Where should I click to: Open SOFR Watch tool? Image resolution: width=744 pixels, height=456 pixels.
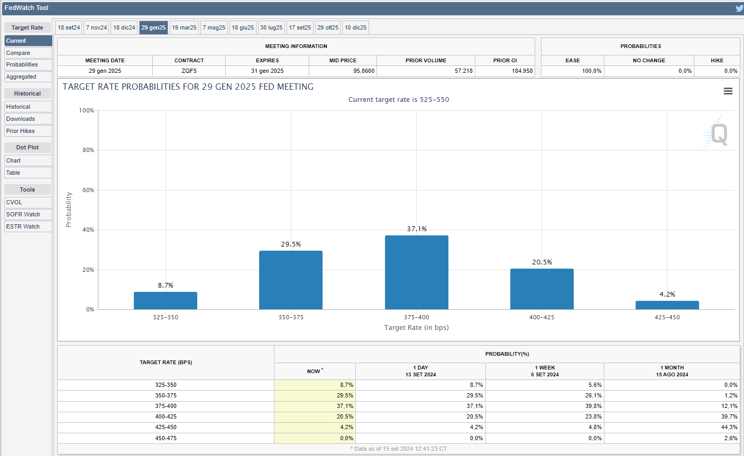[28, 214]
